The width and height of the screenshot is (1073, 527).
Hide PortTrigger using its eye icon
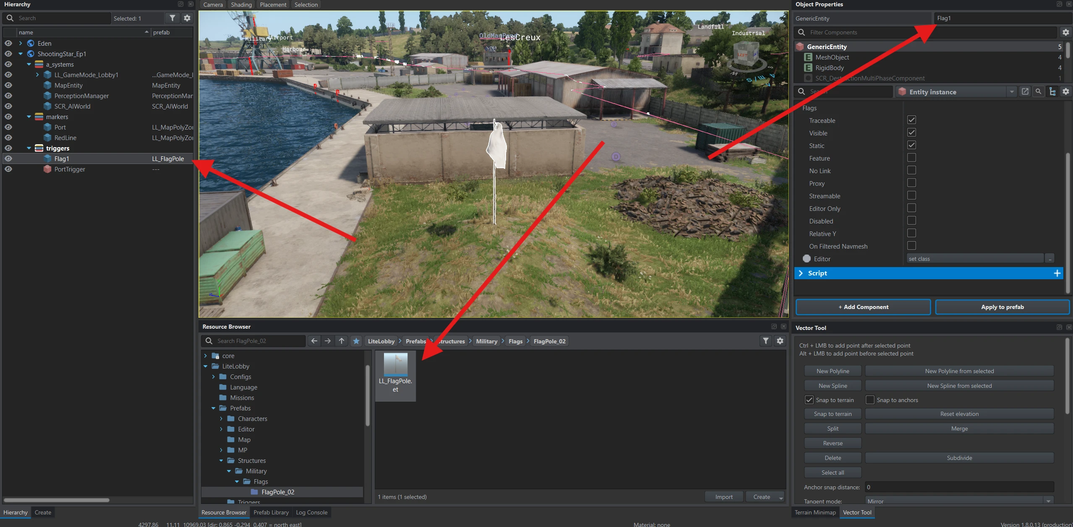(x=8, y=169)
